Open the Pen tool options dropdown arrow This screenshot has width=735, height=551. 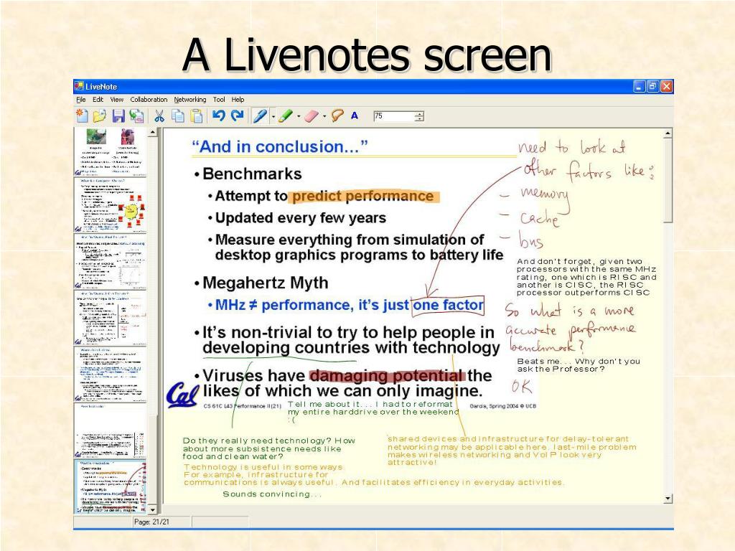273,116
